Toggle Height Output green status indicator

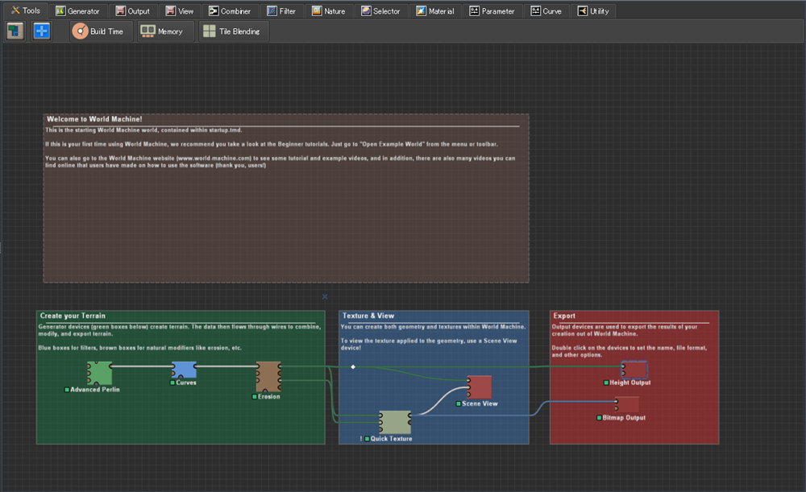point(606,382)
